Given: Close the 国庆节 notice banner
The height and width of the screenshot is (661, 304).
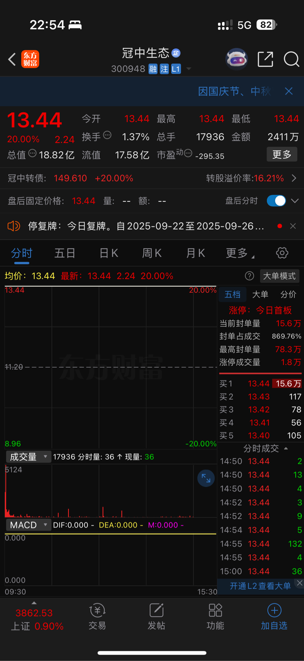Looking at the screenshot, I should pos(289,91).
